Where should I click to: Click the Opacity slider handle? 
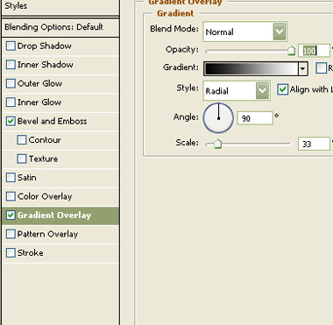[x=291, y=51]
